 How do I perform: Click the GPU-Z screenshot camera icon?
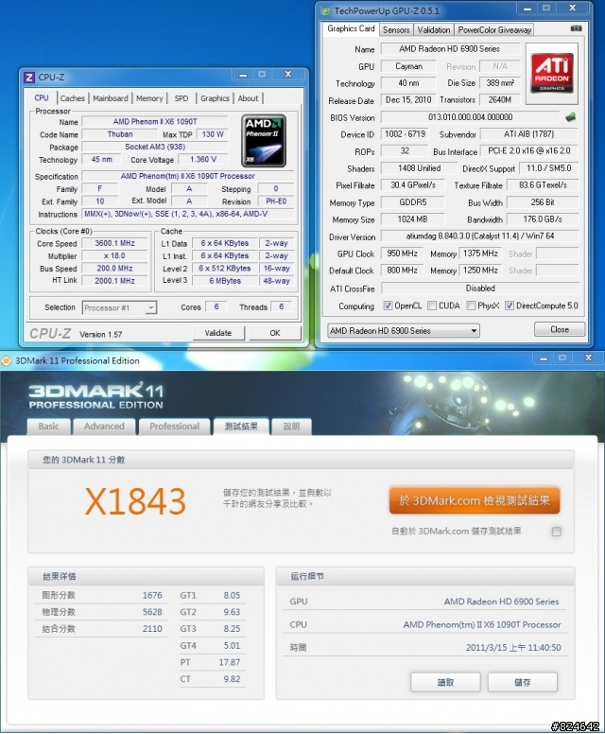tap(576, 28)
